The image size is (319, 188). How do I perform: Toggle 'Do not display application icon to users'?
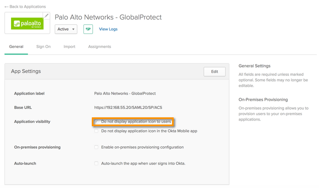pos(96,121)
